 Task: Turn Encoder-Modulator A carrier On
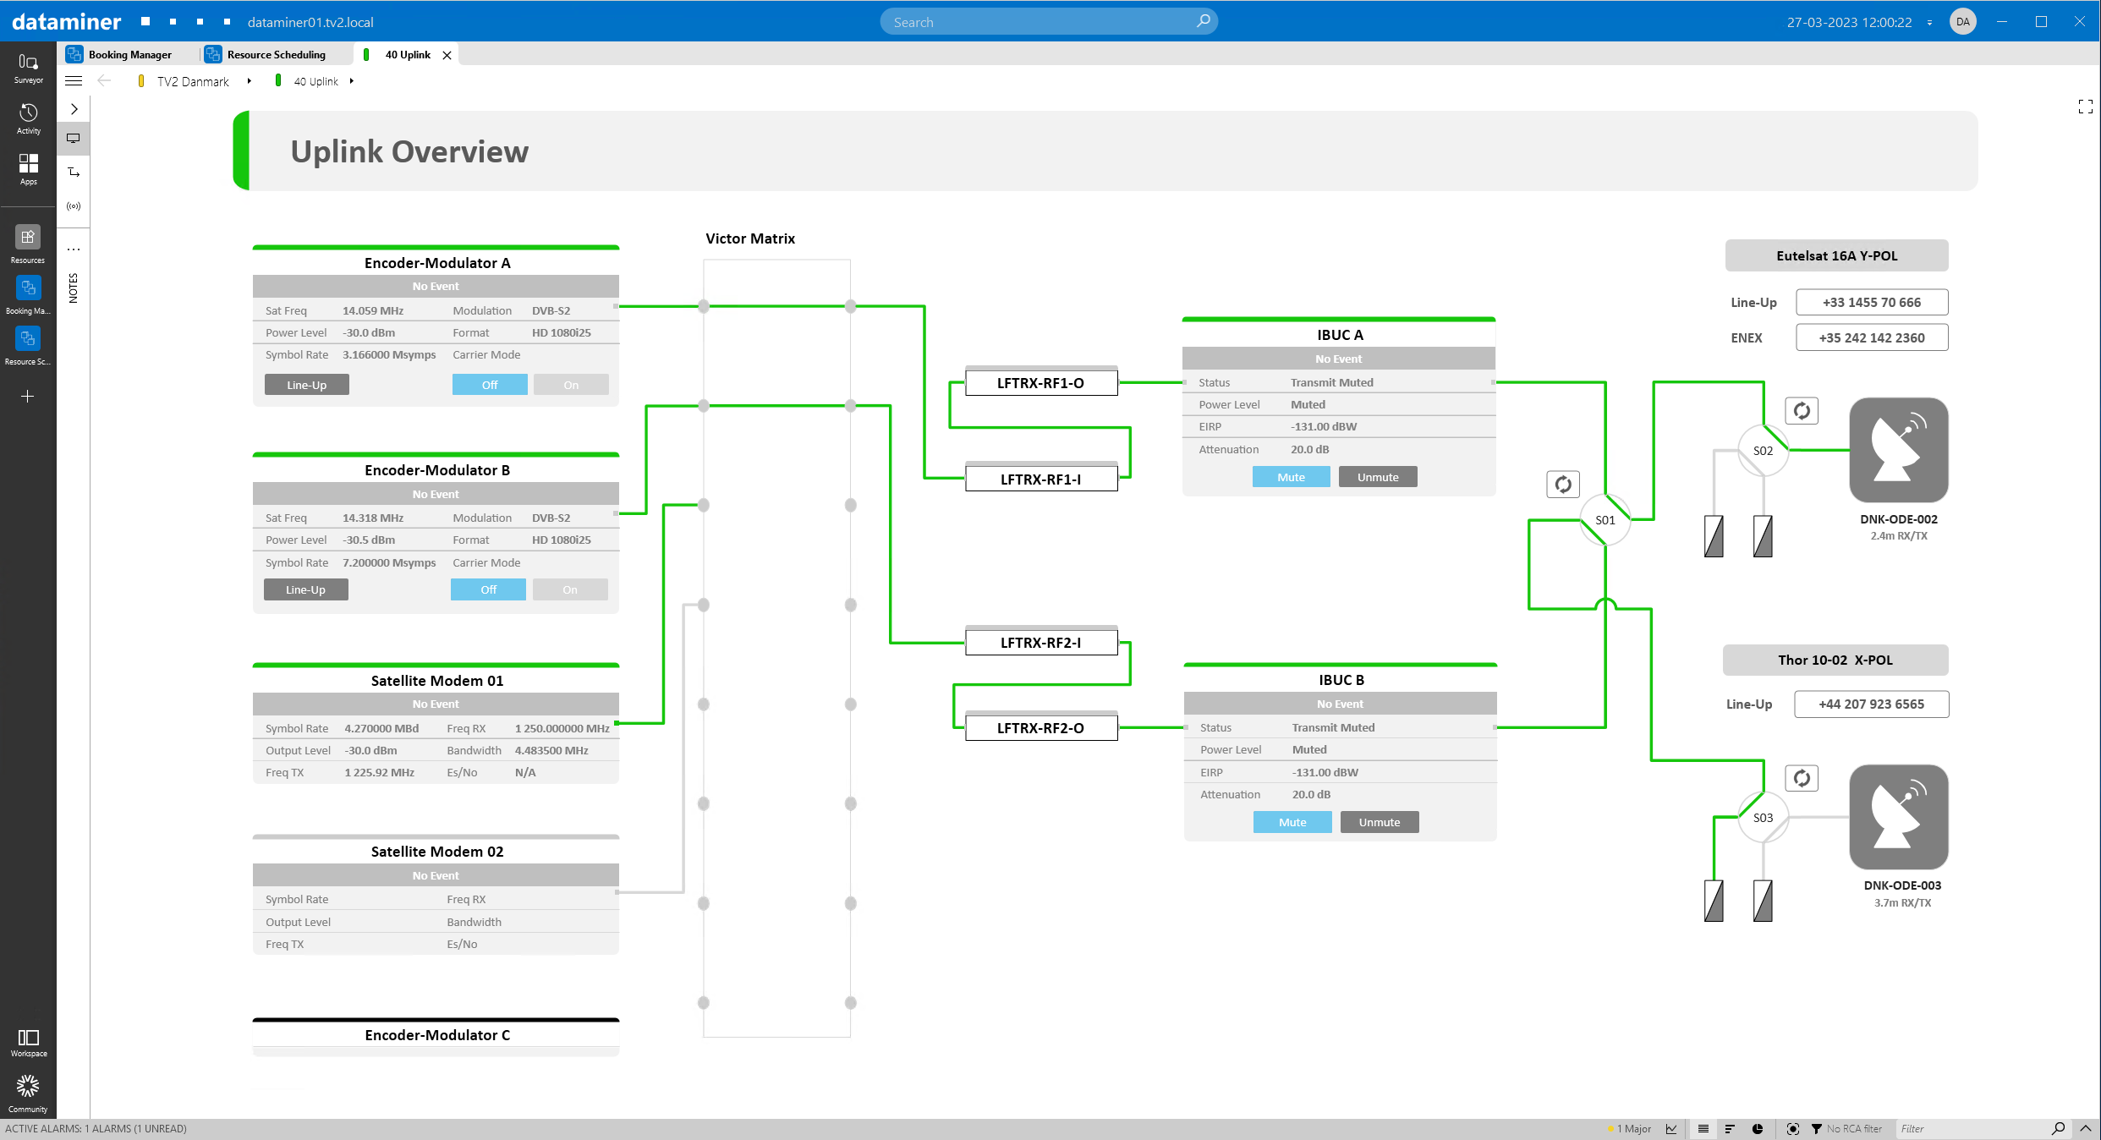tap(571, 385)
